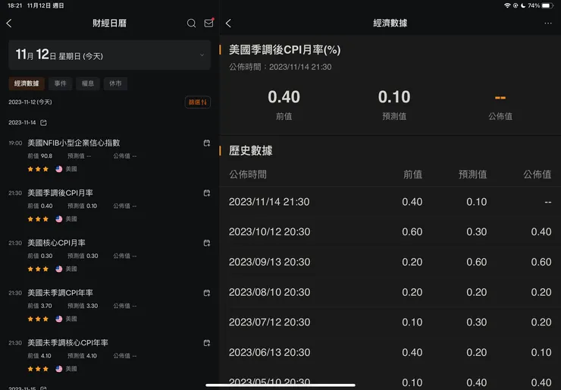The height and width of the screenshot is (390, 561).
Task: Select the 2023/09/13 20:30 history row
Action: point(390,262)
